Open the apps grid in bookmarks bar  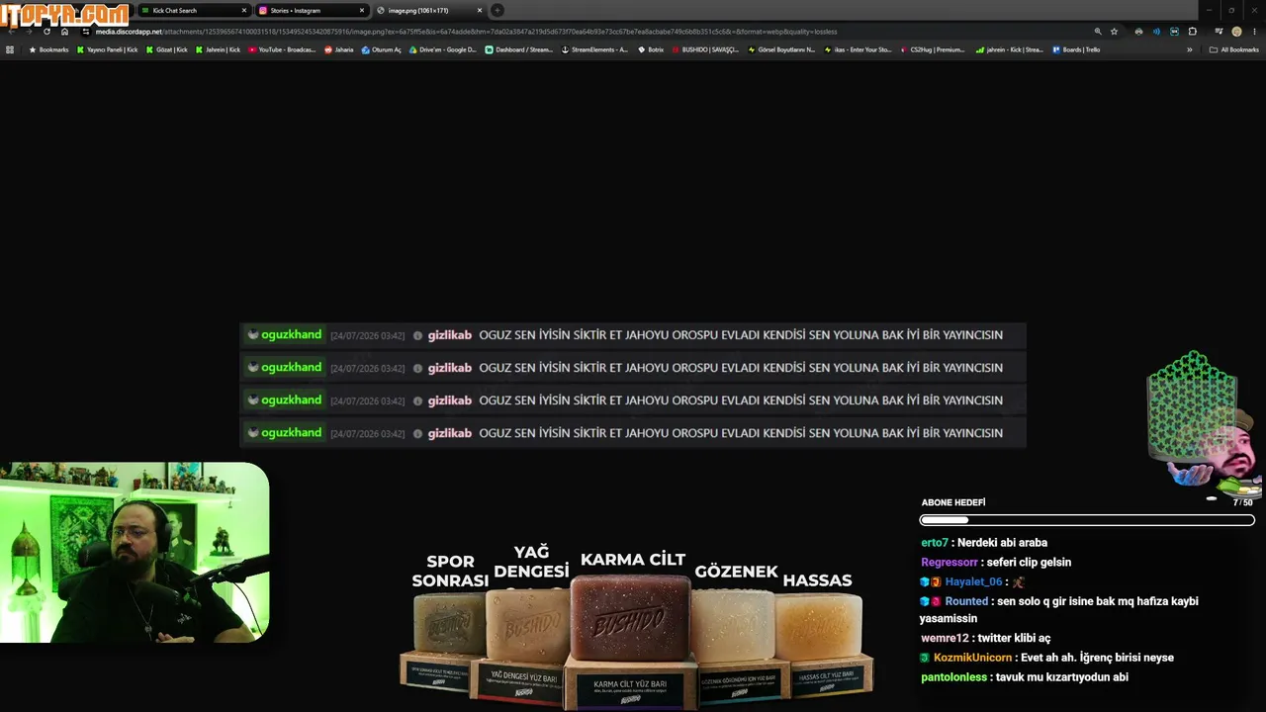(10, 49)
